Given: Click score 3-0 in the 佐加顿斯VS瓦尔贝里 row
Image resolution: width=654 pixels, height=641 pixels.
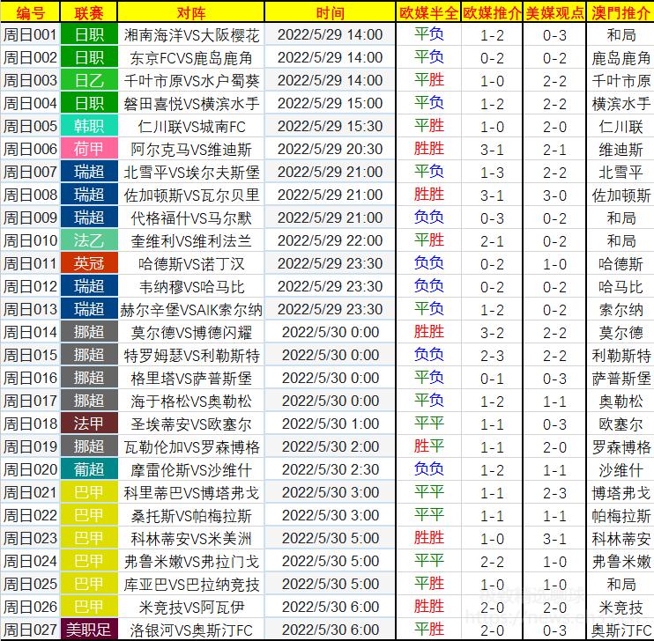Looking at the screenshot, I should [554, 195].
